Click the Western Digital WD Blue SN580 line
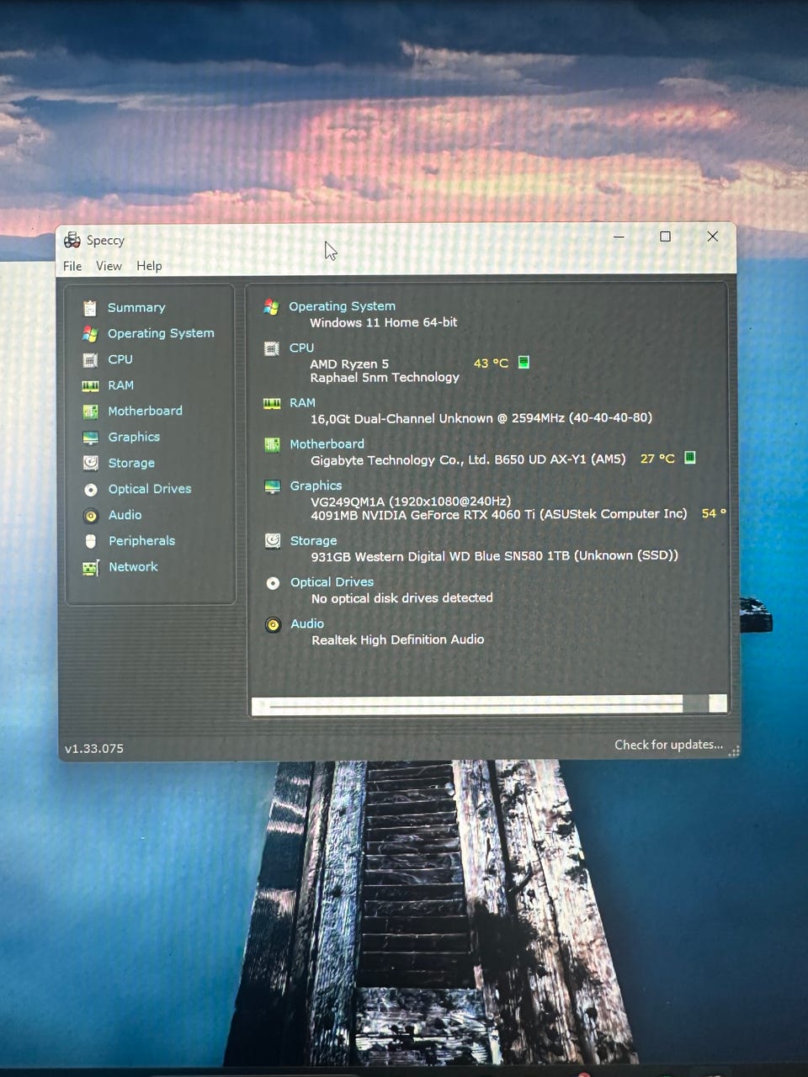Image resolution: width=808 pixels, height=1077 pixels. [494, 555]
